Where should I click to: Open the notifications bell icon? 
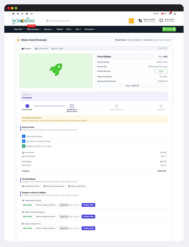pos(170,14)
